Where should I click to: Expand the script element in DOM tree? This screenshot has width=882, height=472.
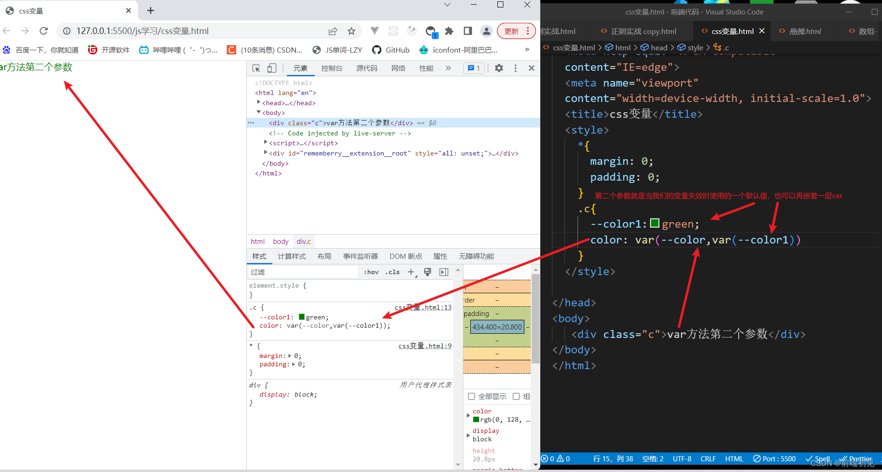(265, 142)
